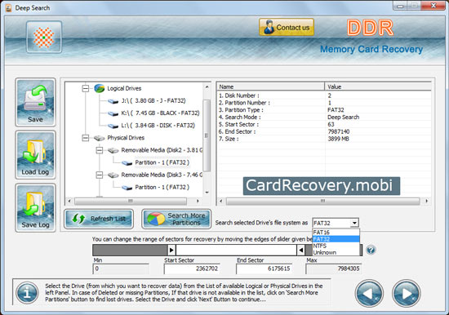The image size is (449, 315).
Task: Choose NTFS from dropdown list
Action: pyautogui.click(x=336, y=246)
